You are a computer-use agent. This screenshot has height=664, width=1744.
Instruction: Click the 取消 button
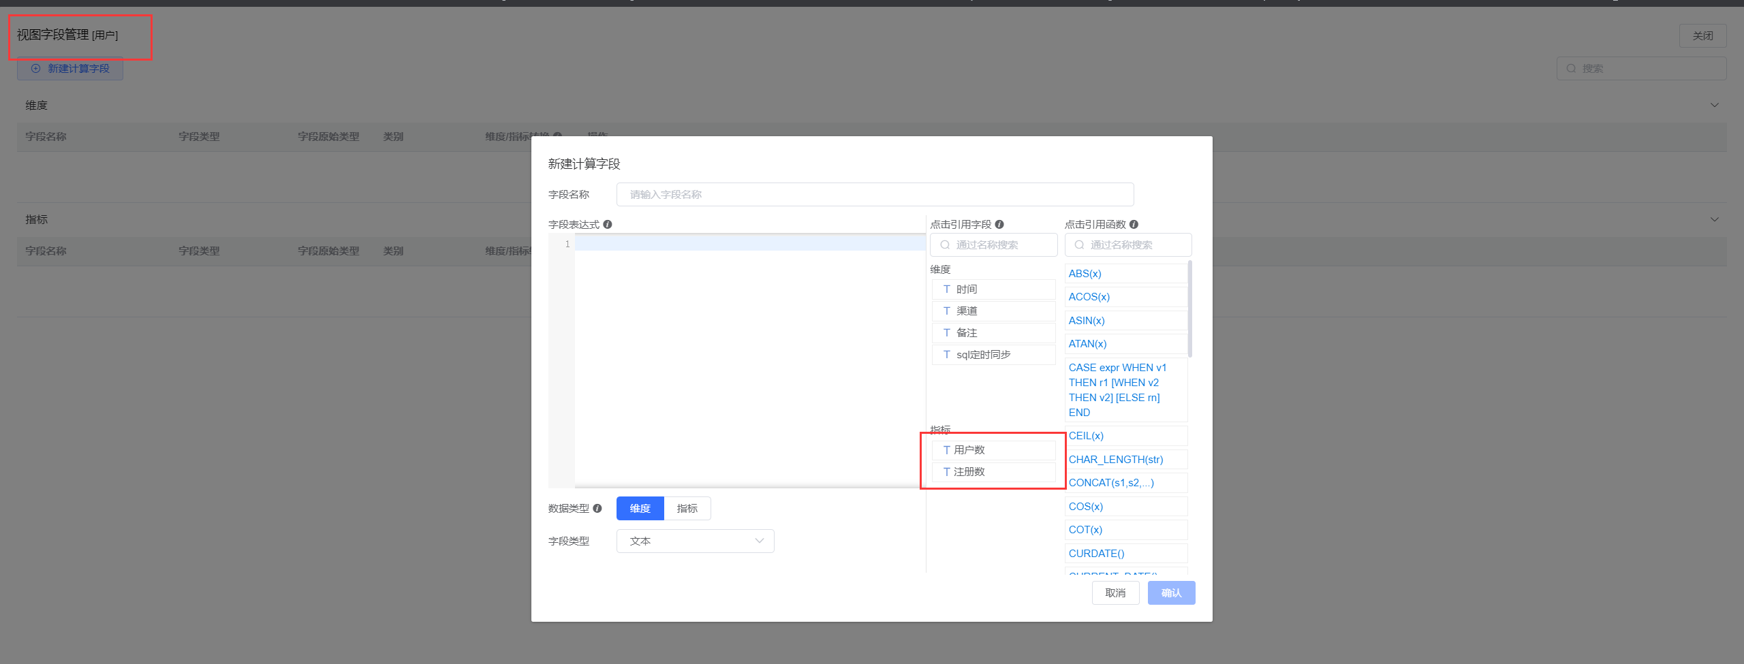(1115, 592)
